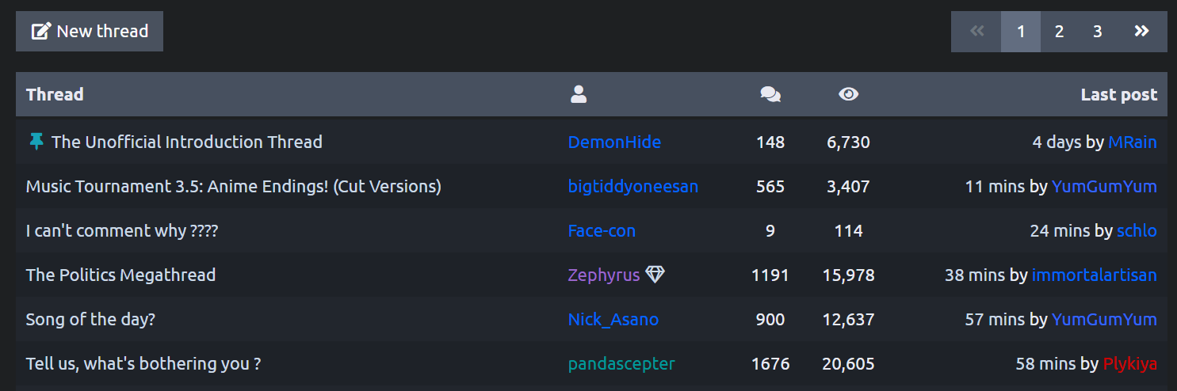Go to page 2 of threads

coord(1059,32)
